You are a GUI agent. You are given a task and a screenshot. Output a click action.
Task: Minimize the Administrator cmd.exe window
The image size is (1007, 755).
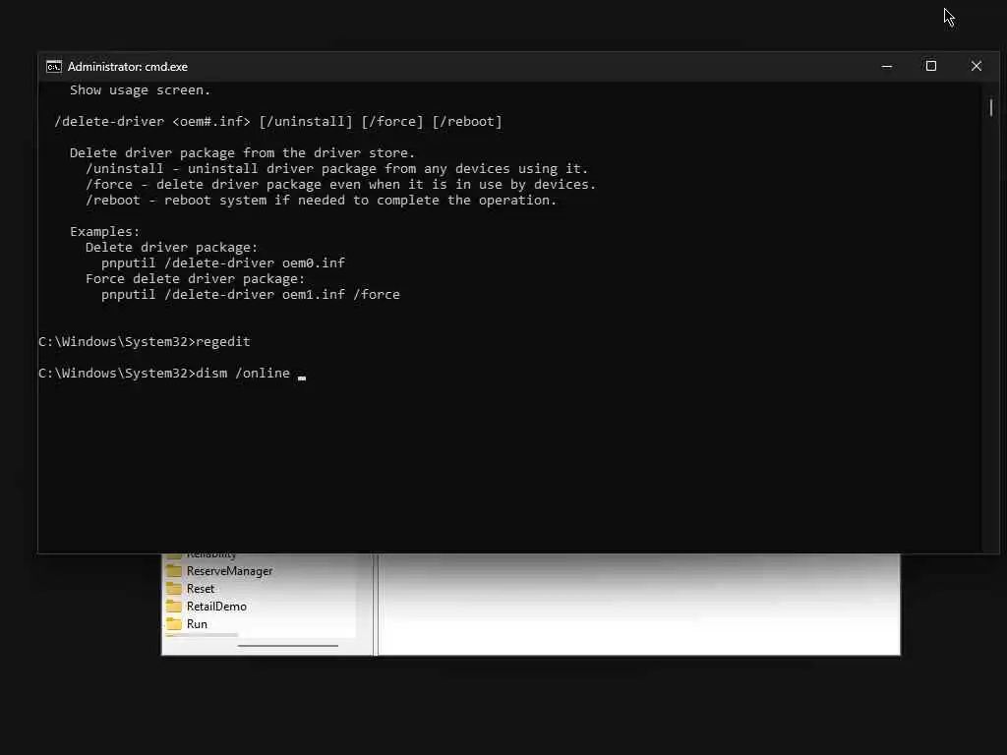[887, 66]
